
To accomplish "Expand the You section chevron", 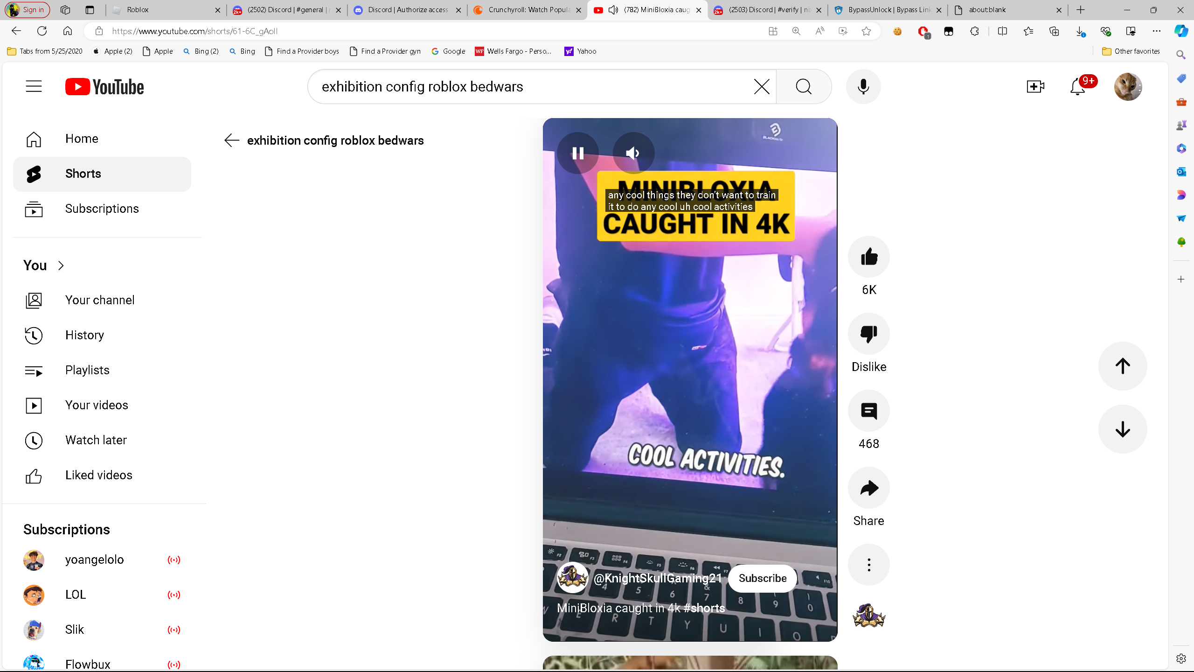I will (61, 266).
